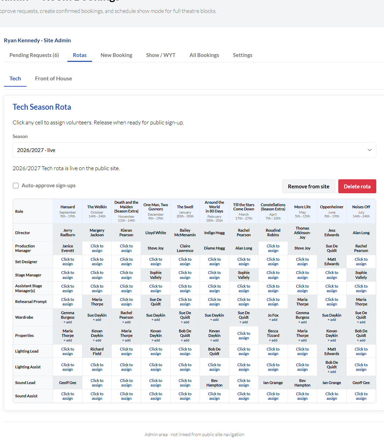Open the Settings tab
Viewport: 384px width, 440px height.
[243, 55]
